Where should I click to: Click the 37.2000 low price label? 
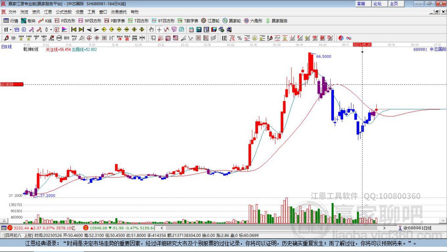coord(48,196)
